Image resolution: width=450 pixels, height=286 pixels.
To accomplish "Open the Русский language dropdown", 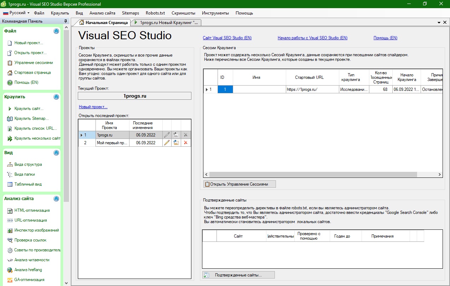I will pyautogui.click(x=16, y=13).
